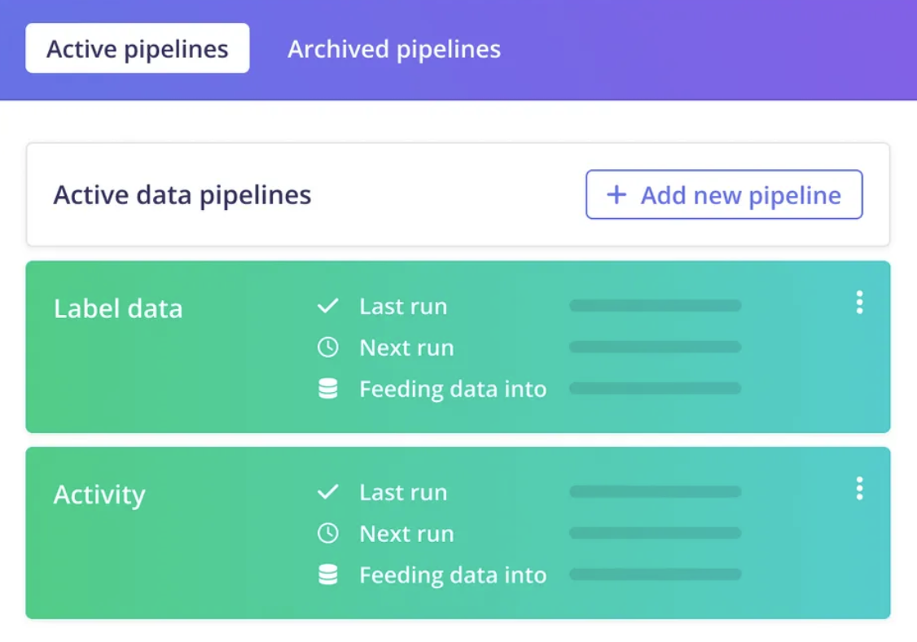Open the kebab menu on the Label data card
The image size is (917, 642).
(x=859, y=303)
